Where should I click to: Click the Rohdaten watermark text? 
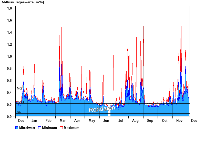[x=99, y=109]
